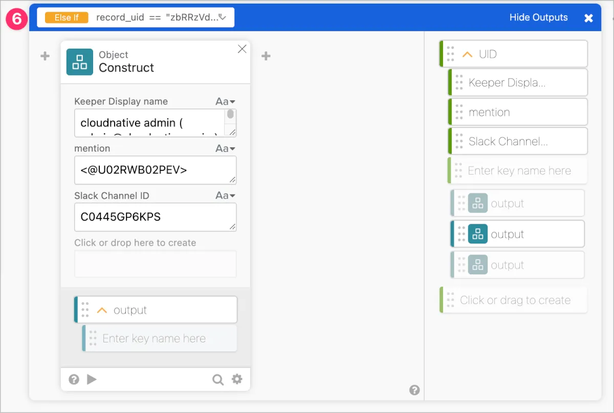Click the Keeper Display name field's scrollbar

pyautogui.click(x=231, y=115)
